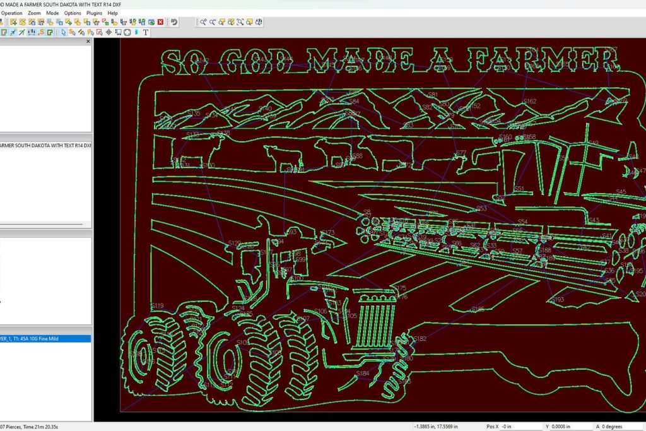Click the crosshair move tool icon

(109, 32)
